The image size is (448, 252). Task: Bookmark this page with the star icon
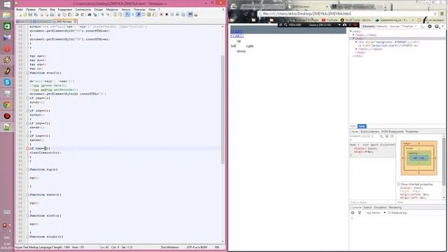(435, 13)
